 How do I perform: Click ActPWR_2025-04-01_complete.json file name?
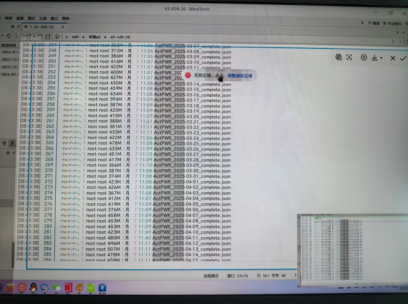pyautogui.click(x=192, y=182)
